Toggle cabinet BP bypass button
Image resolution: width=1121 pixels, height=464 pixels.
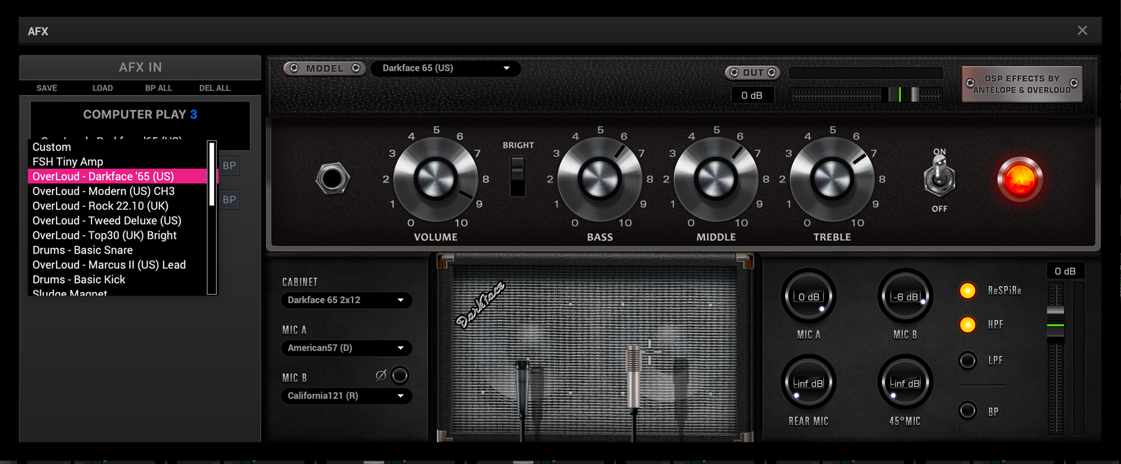(x=967, y=411)
